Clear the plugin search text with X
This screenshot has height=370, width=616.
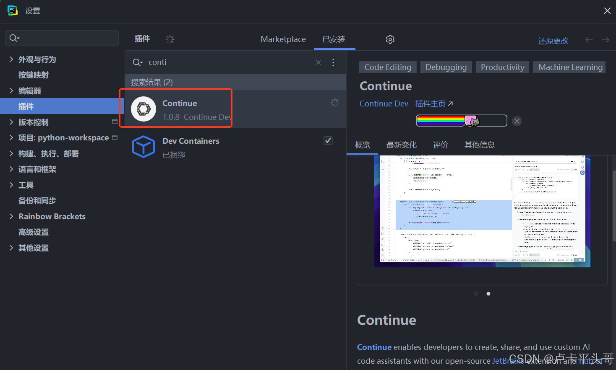tap(318, 62)
